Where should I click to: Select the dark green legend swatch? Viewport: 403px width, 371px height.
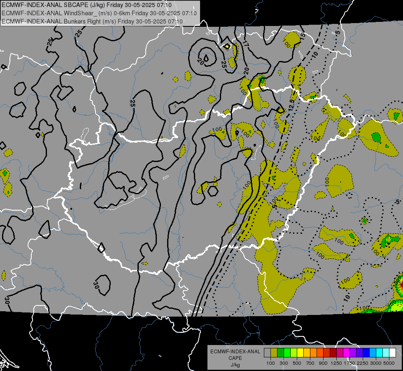coord(280,352)
